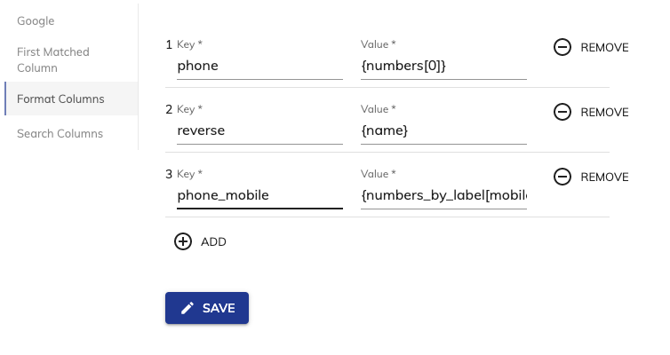Click the ADD text to add a column
Viewport: 670px width, 355px height.
213,242
